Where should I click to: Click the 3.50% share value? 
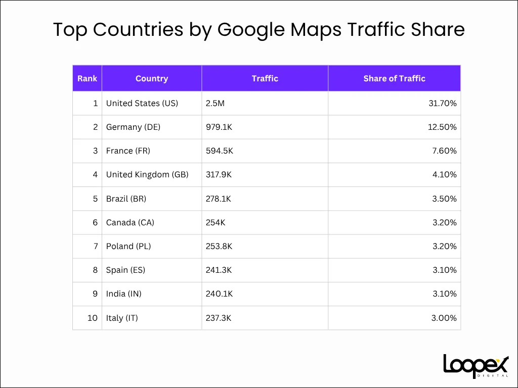tap(444, 199)
